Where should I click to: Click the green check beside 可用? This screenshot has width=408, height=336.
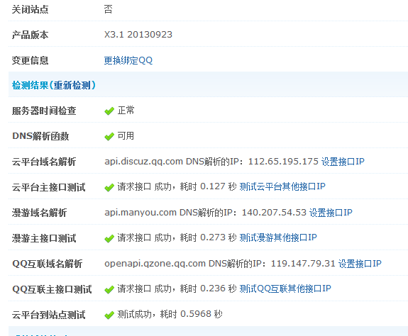pyautogui.click(x=109, y=136)
